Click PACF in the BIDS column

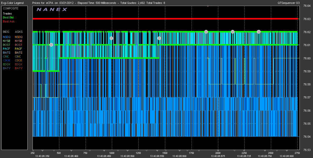click(7, 49)
